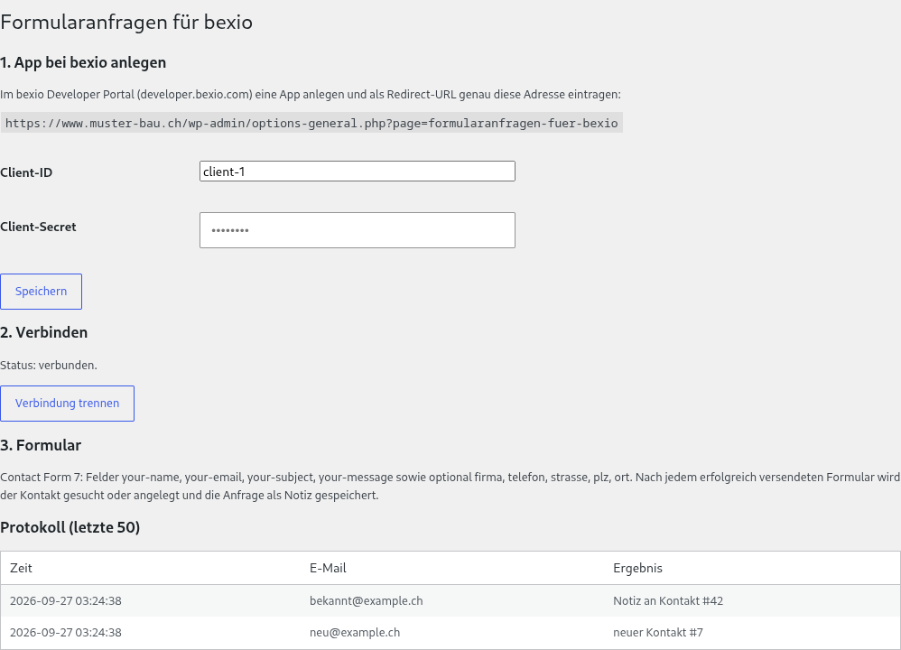Click the bexio Developer Portal instruction text
Screen dimensions: 901x650
pos(311,95)
